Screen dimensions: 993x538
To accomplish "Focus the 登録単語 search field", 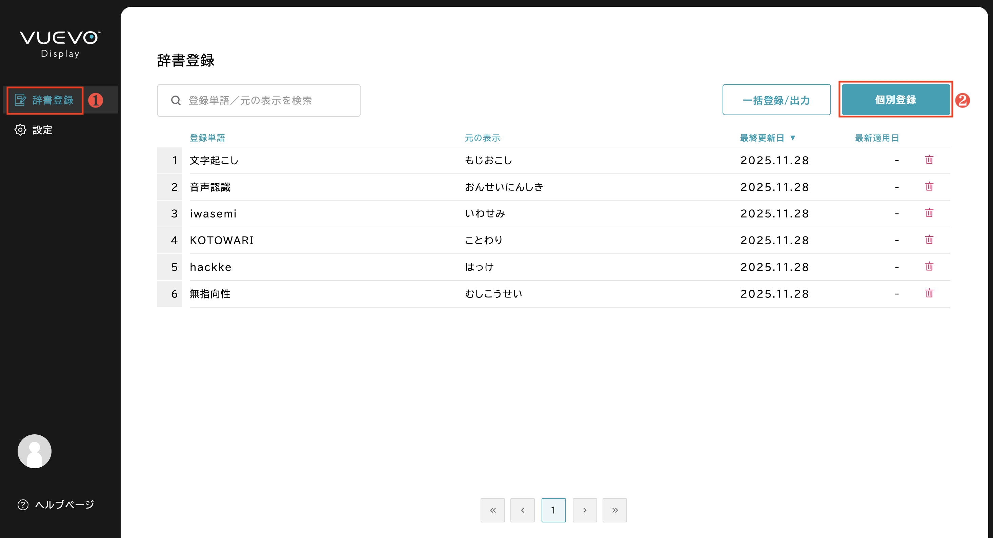I will click(x=259, y=101).
